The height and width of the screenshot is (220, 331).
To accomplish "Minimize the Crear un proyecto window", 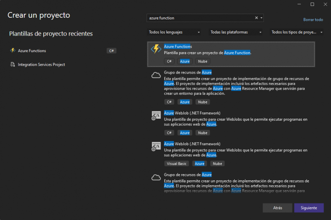I will click(x=299, y=4).
